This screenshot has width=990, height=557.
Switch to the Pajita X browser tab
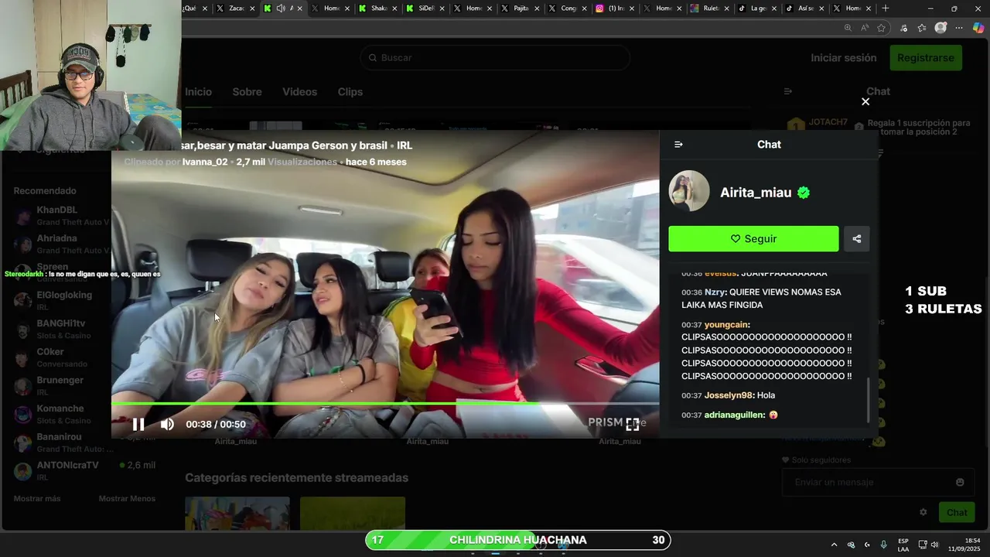[x=520, y=9]
